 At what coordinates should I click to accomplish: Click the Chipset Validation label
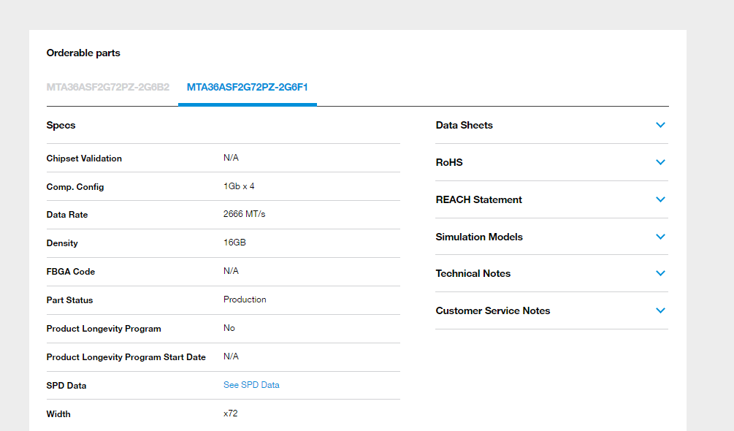[84, 159]
